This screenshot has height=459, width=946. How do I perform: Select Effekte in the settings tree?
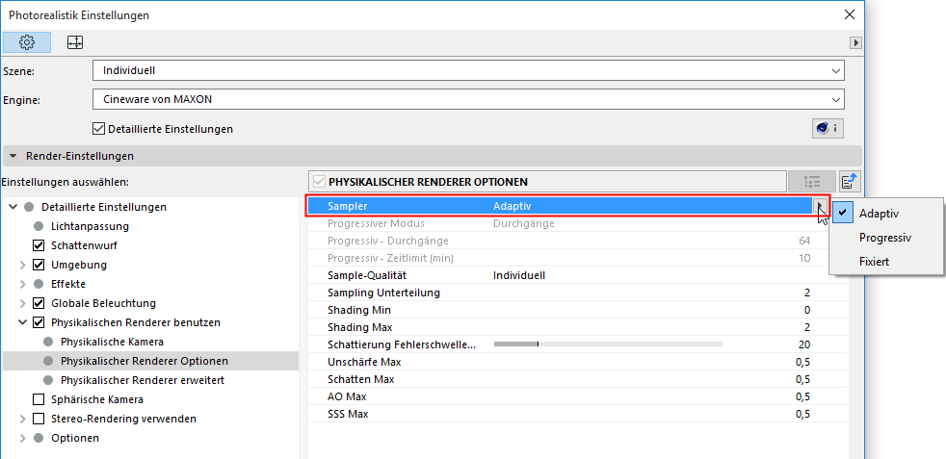point(68,284)
